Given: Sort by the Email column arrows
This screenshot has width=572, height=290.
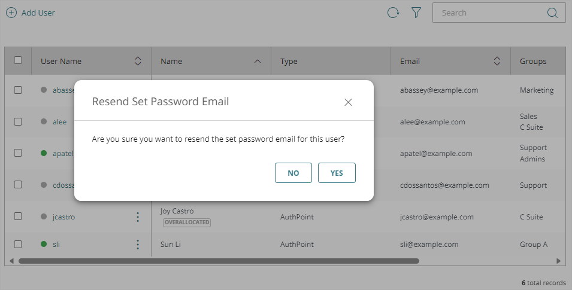Looking at the screenshot, I should (497, 61).
